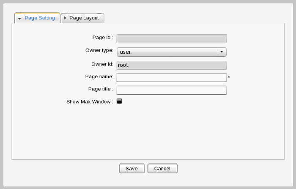This screenshot has height=189, width=296.
Task: Click the Show Max Window label
Action: tap(89, 102)
